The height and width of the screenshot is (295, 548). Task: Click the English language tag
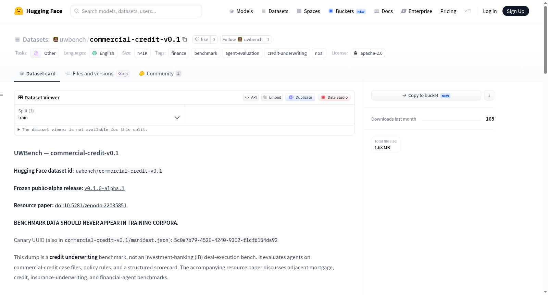pyautogui.click(x=103, y=53)
